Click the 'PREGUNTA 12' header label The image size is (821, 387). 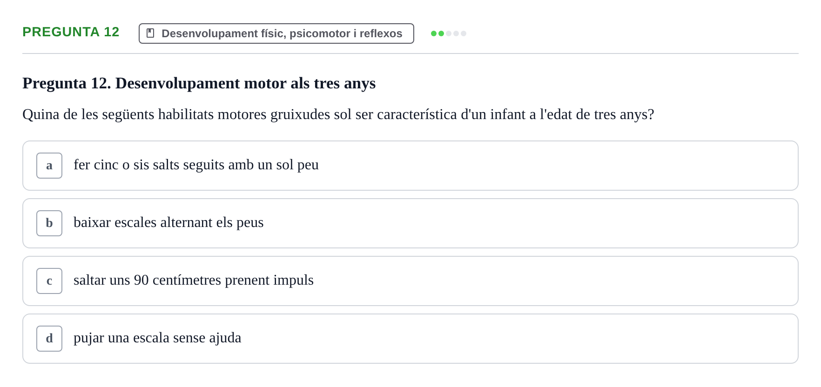click(x=71, y=32)
